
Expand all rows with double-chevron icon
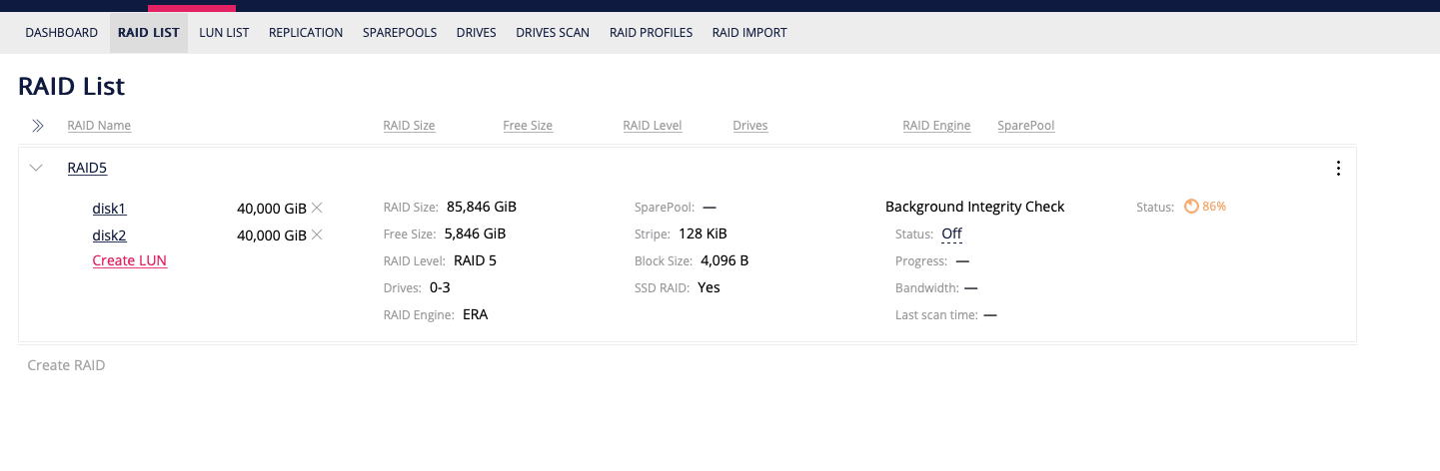click(x=37, y=126)
